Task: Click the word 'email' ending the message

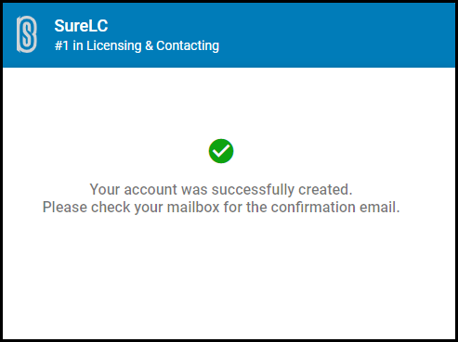Action: 379,207
